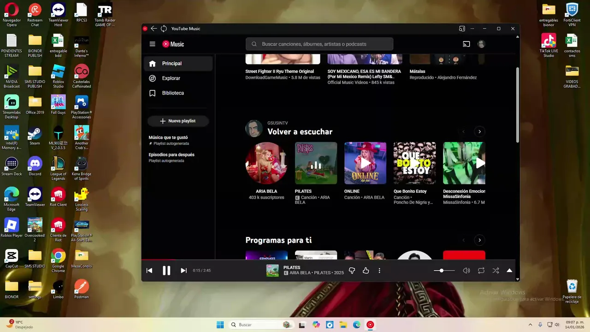Image resolution: width=590 pixels, height=332 pixels.
Task: Select Principal in the sidebar
Action: pyautogui.click(x=178, y=64)
